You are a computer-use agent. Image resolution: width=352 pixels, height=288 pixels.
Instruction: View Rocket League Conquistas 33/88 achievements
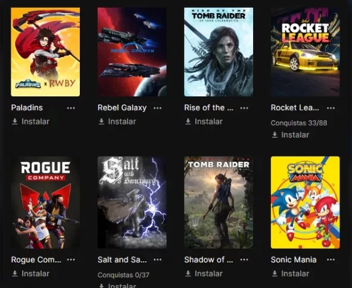[299, 123]
